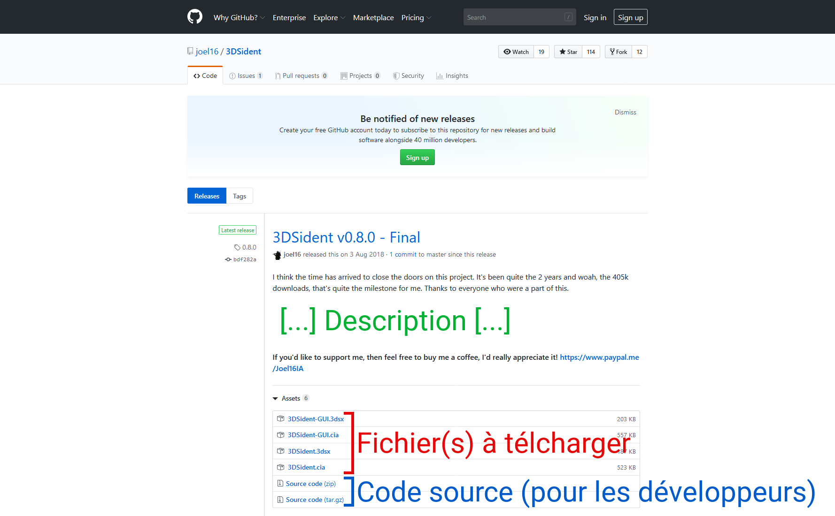This screenshot has height=516, width=835.
Task: Click zip file icon beside Source code (zip)
Action: 280,483
